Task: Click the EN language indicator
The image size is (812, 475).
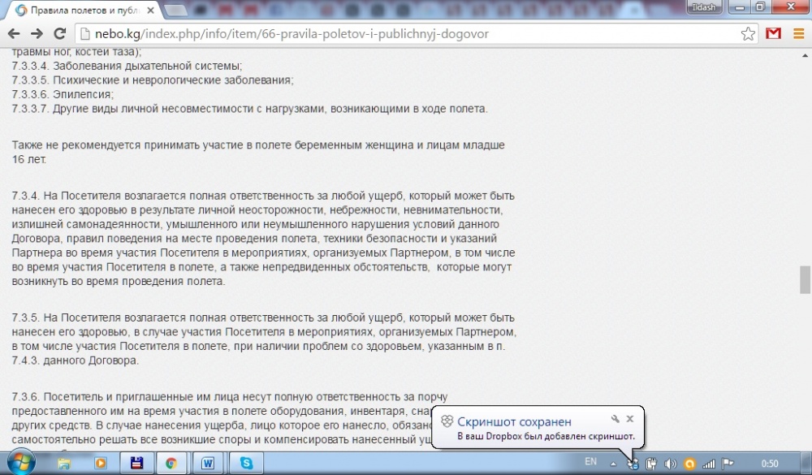Action: (x=590, y=461)
